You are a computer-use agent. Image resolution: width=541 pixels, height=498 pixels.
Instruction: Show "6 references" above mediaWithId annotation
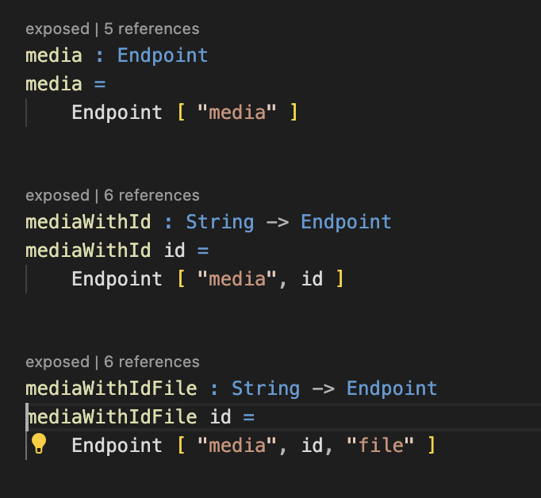point(152,196)
